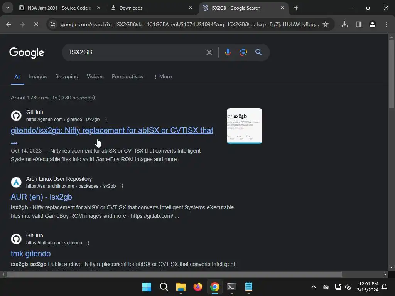Open Chrome's three-dot menu
Image resolution: width=395 pixels, height=296 pixels.
point(387,24)
